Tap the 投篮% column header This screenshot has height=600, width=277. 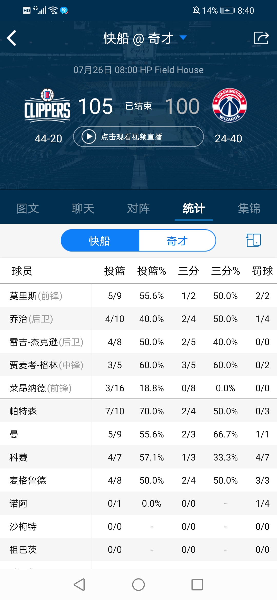click(x=152, y=271)
